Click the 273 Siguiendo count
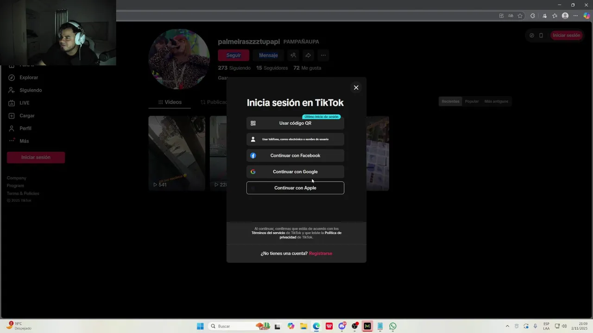The height and width of the screenshot is (333, 593). pos(234,68)
